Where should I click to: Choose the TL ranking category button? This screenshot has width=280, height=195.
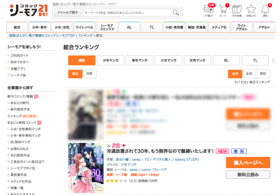pyautogui.click(x=255, y=60)
